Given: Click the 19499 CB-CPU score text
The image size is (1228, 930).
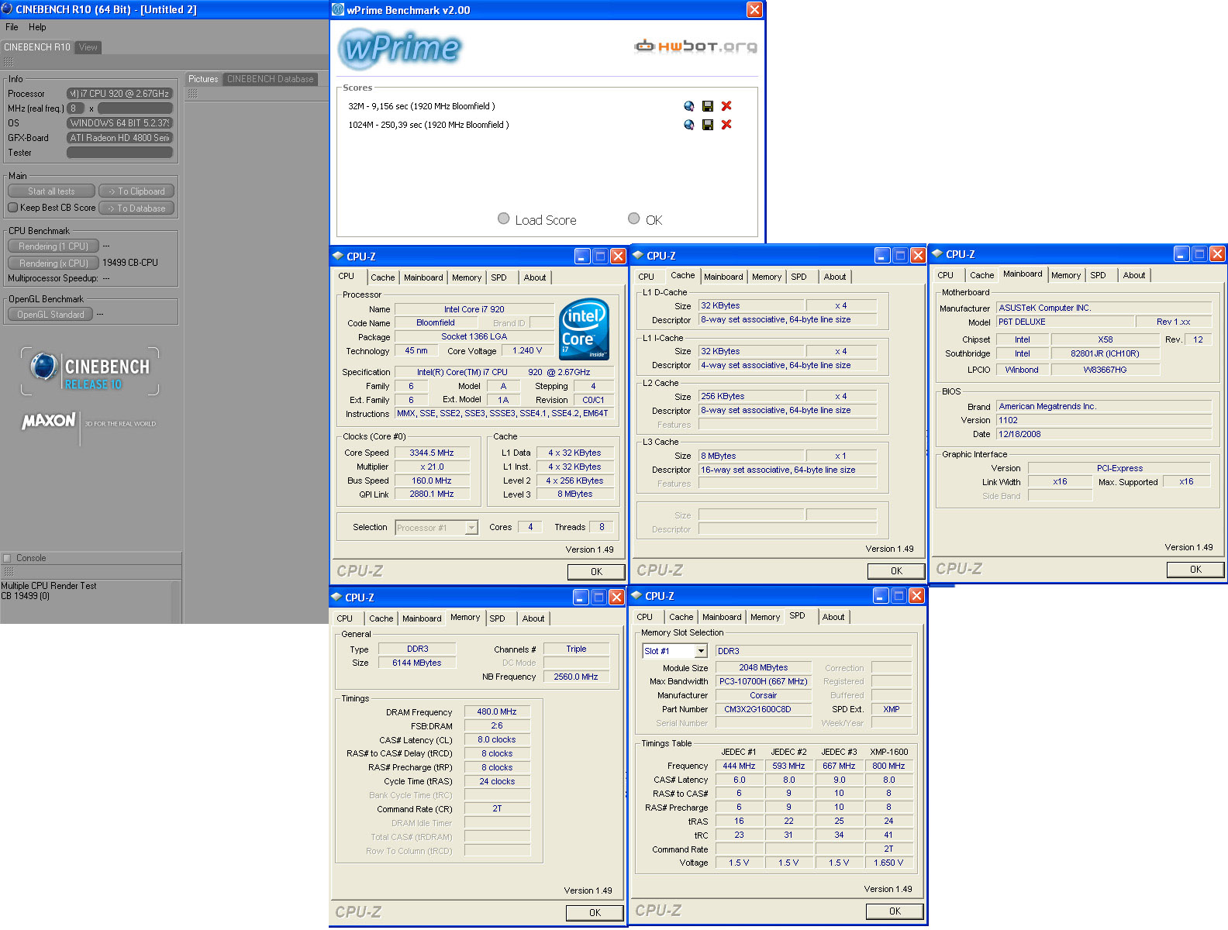Looking at the screenshot, I should point(130,263).
